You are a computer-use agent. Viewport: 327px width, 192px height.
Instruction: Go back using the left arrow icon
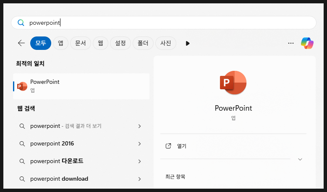point(21,43)
